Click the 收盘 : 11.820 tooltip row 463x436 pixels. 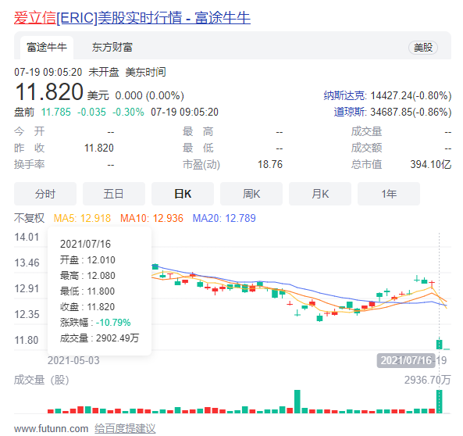(87, 307)
